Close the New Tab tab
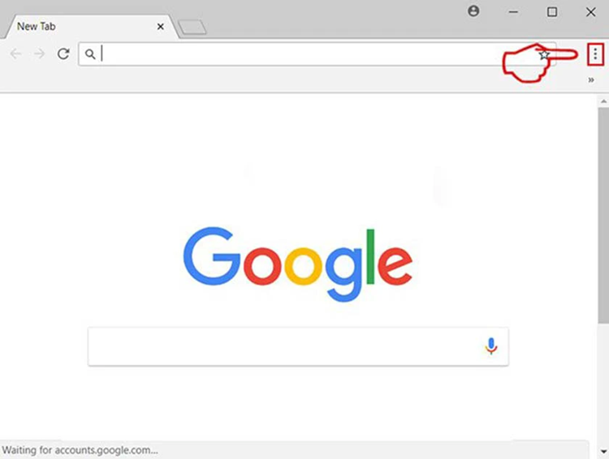The height and width of the screenshot is (459, 609). pyautogui.click(x=160, y=27)
